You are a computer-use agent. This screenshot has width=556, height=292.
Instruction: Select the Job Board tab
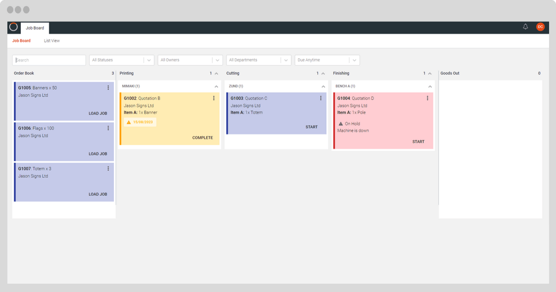[x=21, y=41]
